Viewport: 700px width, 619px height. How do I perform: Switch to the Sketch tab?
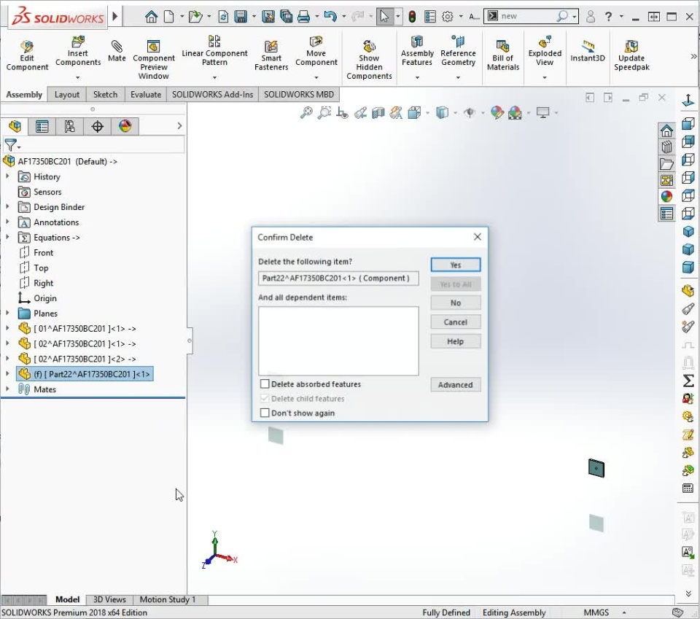pos(105,95)
